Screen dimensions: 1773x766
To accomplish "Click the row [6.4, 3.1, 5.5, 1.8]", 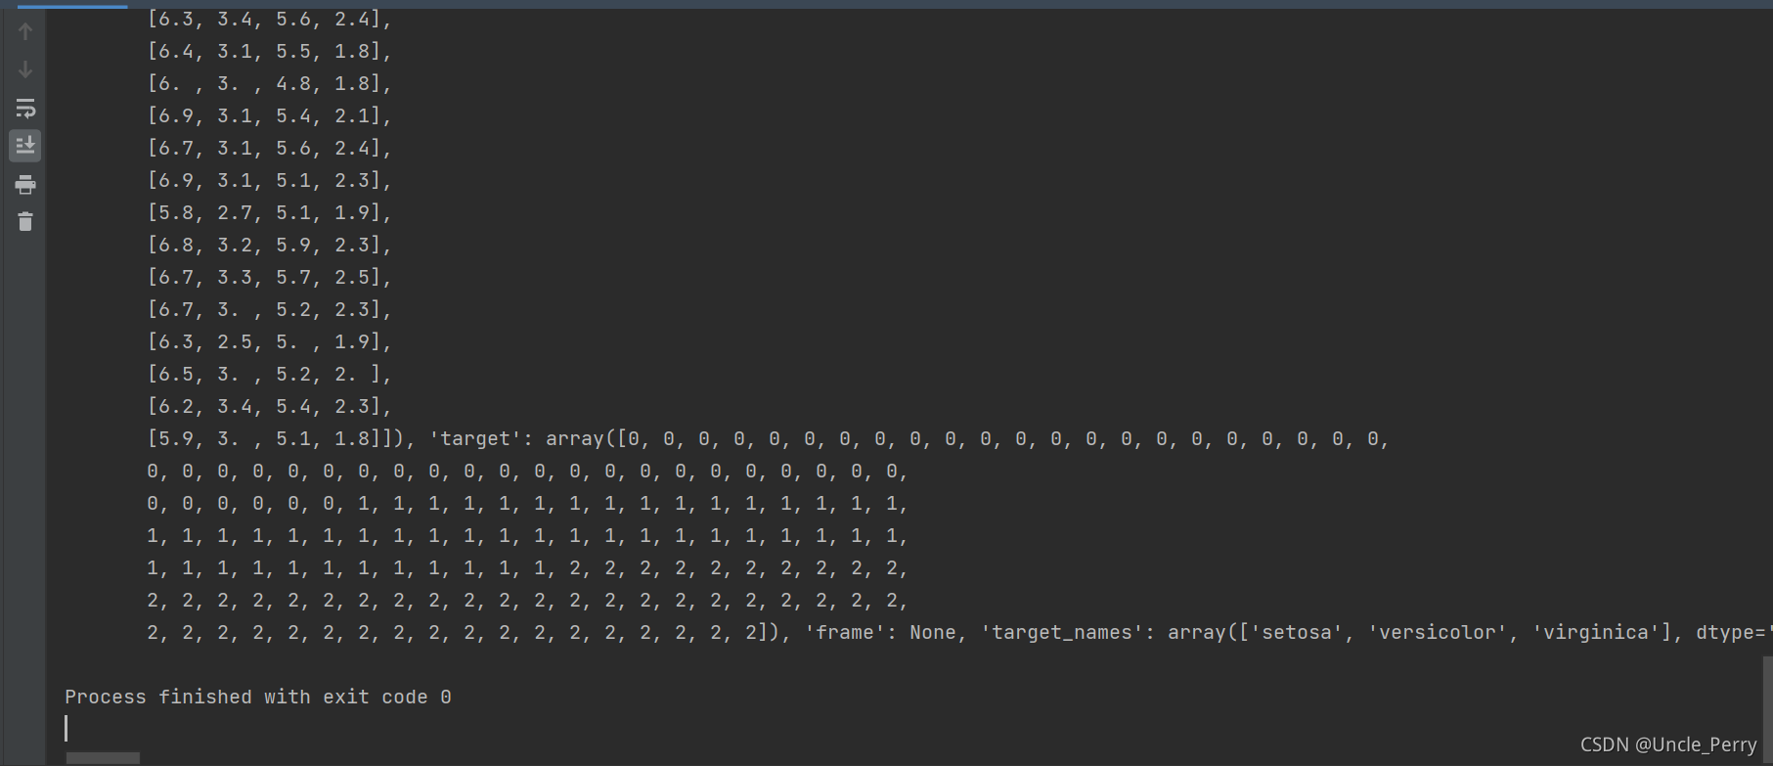I will [270, 51].
